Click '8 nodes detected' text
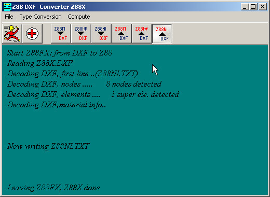Screen dimensions: 270x197 [x=134, y=84]
